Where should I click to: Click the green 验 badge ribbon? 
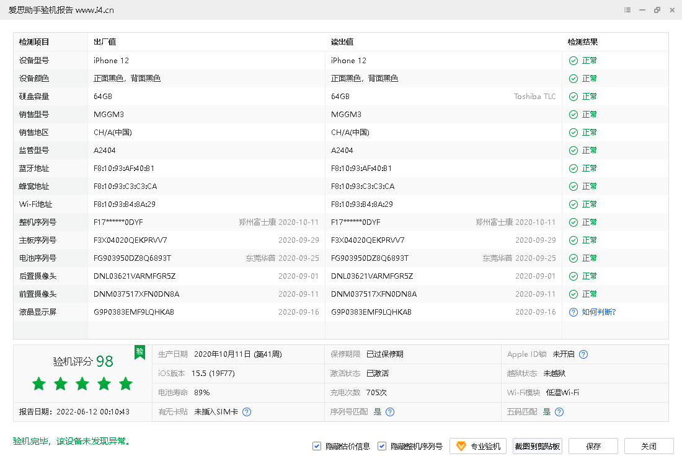tap(139, 352)
